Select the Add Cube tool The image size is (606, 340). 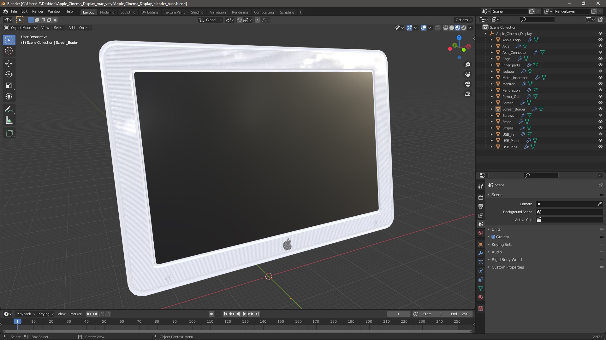9,133
